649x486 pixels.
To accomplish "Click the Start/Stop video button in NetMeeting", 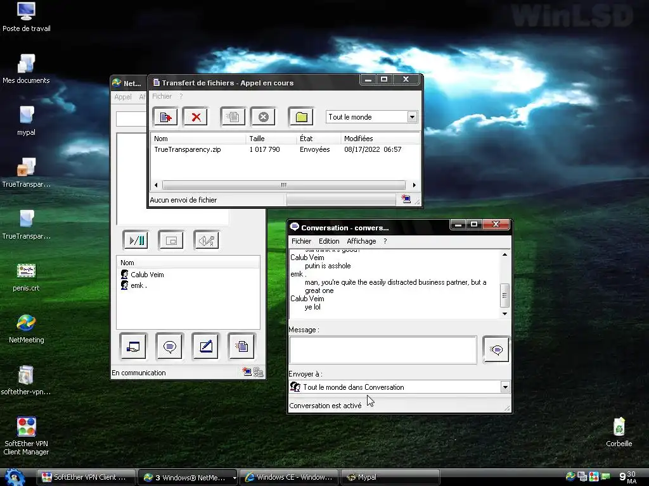I will click(x=136, y=240).
